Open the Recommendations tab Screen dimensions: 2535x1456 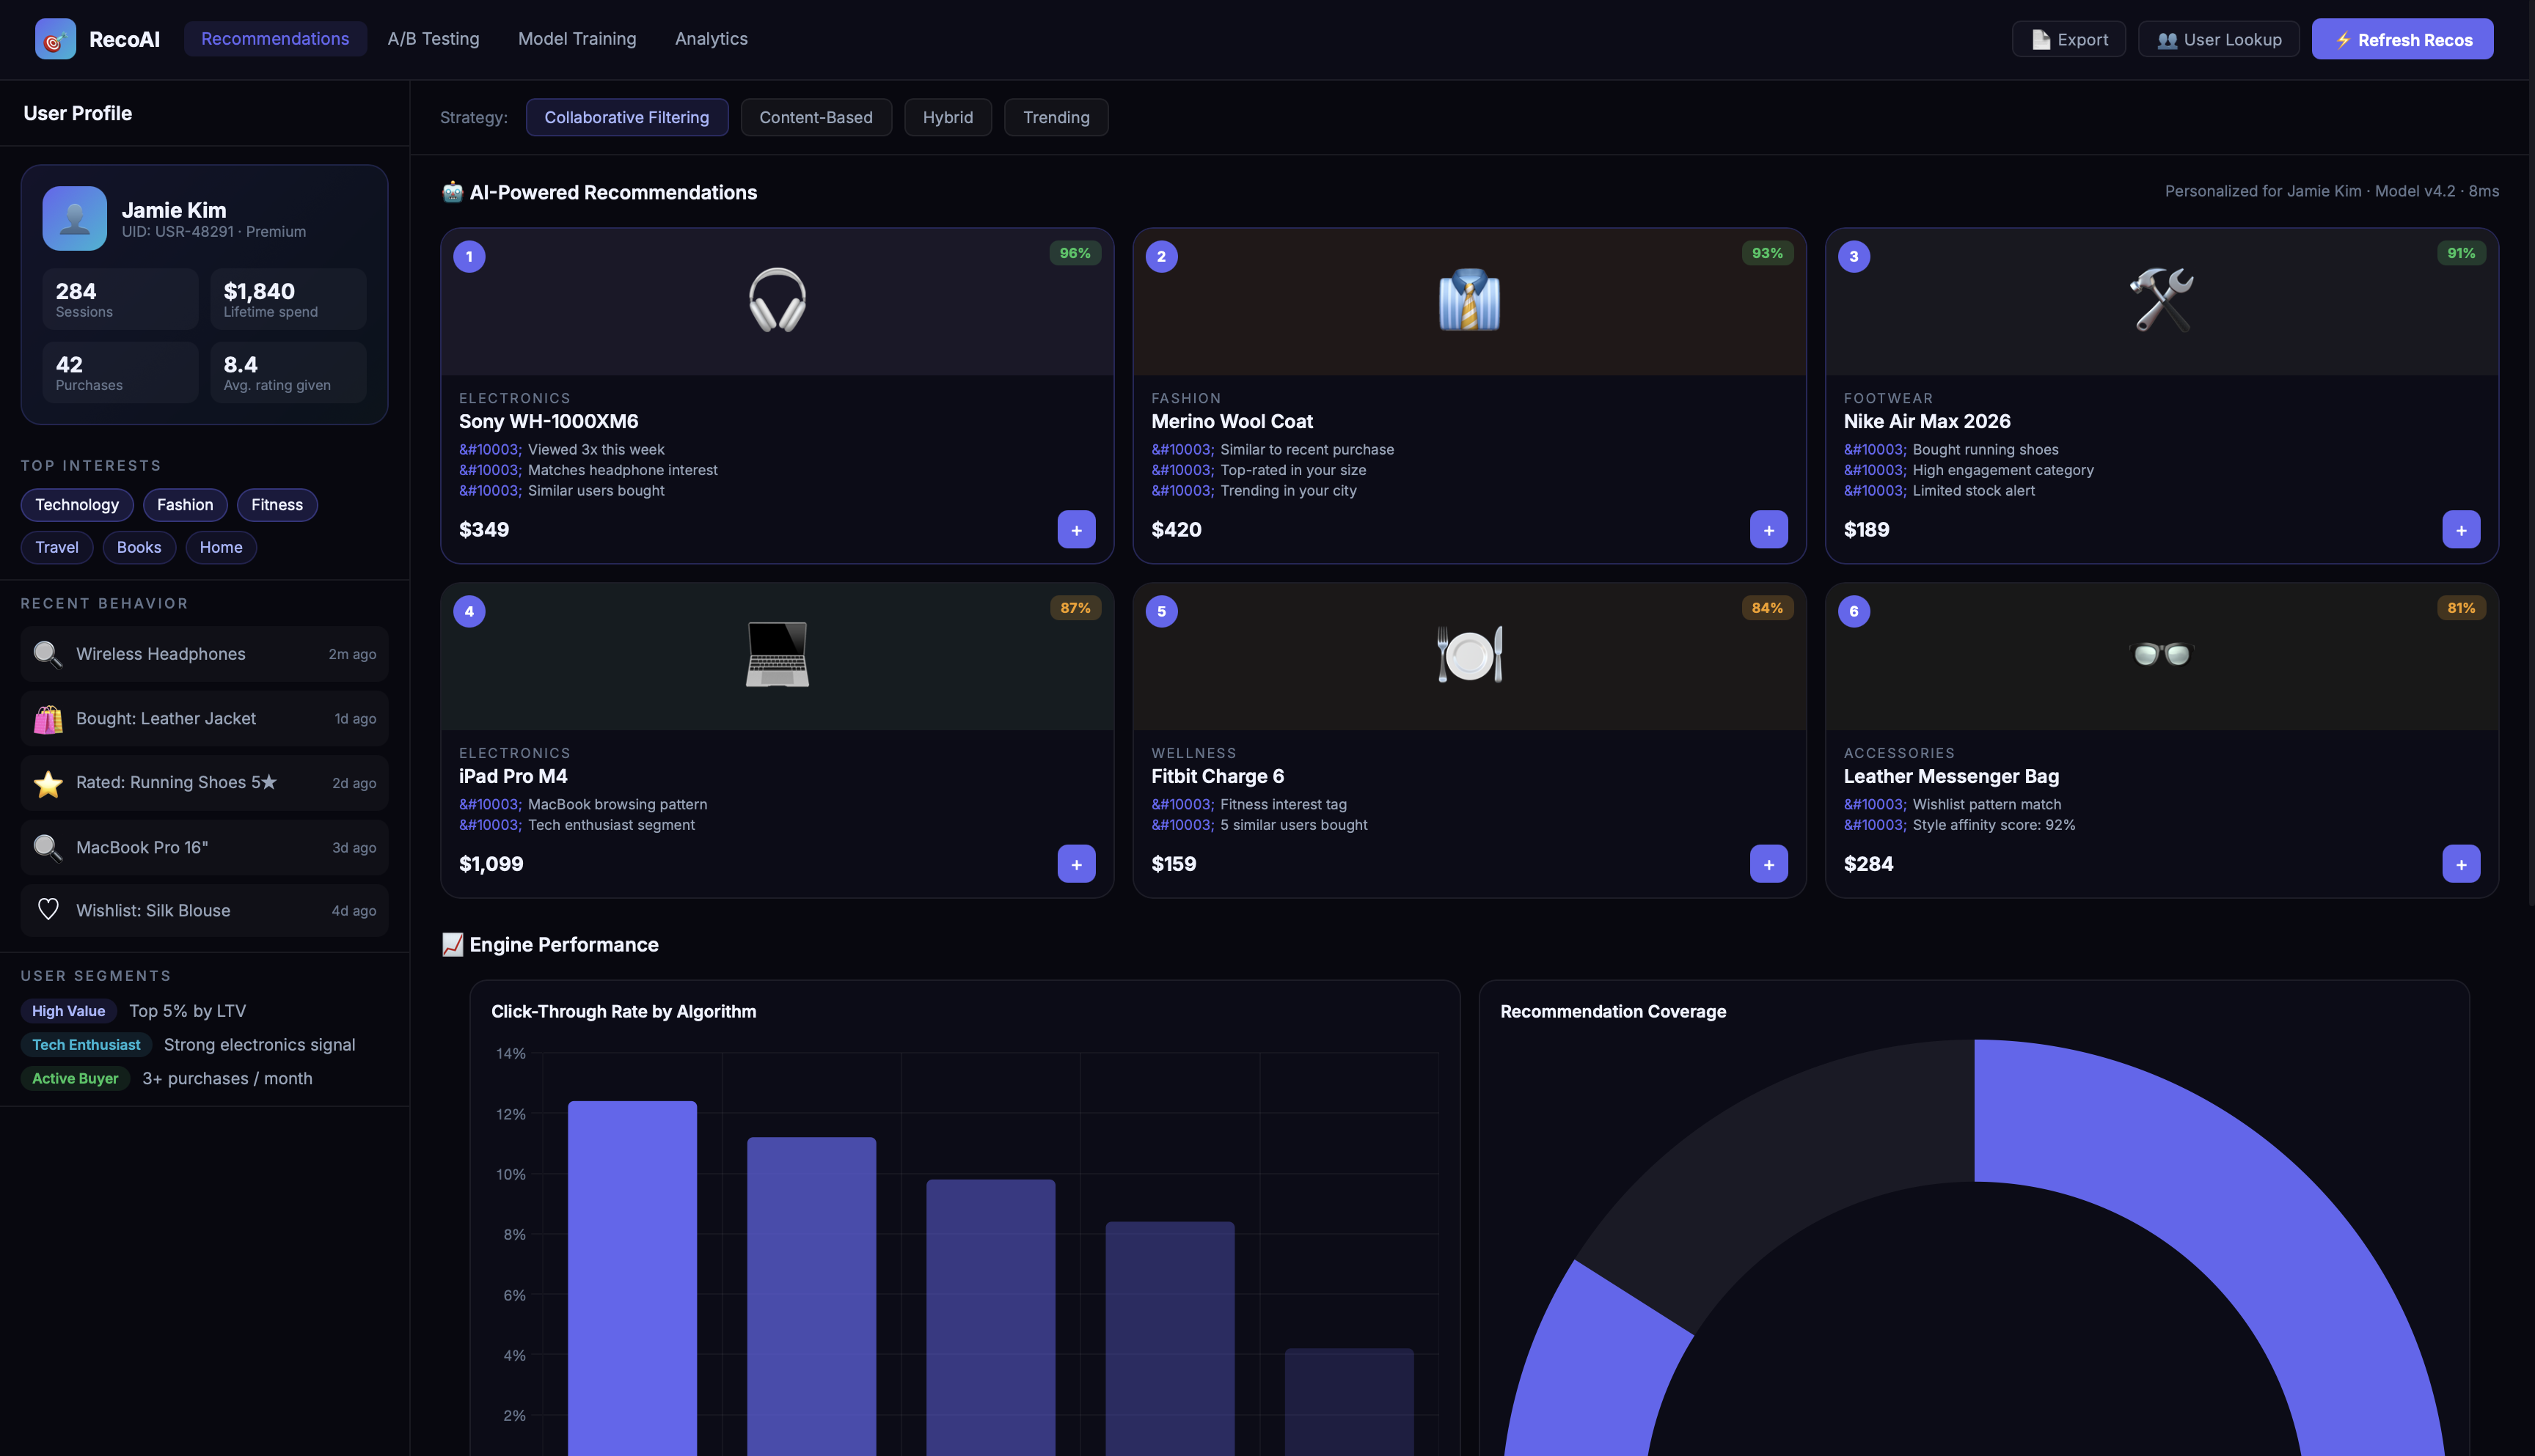(275, 39)
